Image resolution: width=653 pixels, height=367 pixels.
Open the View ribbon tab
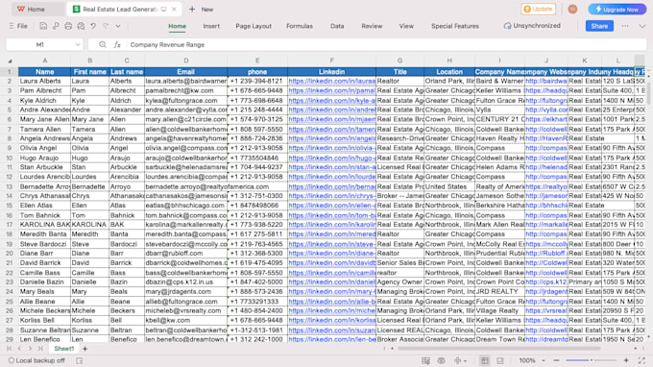point(406,26)
